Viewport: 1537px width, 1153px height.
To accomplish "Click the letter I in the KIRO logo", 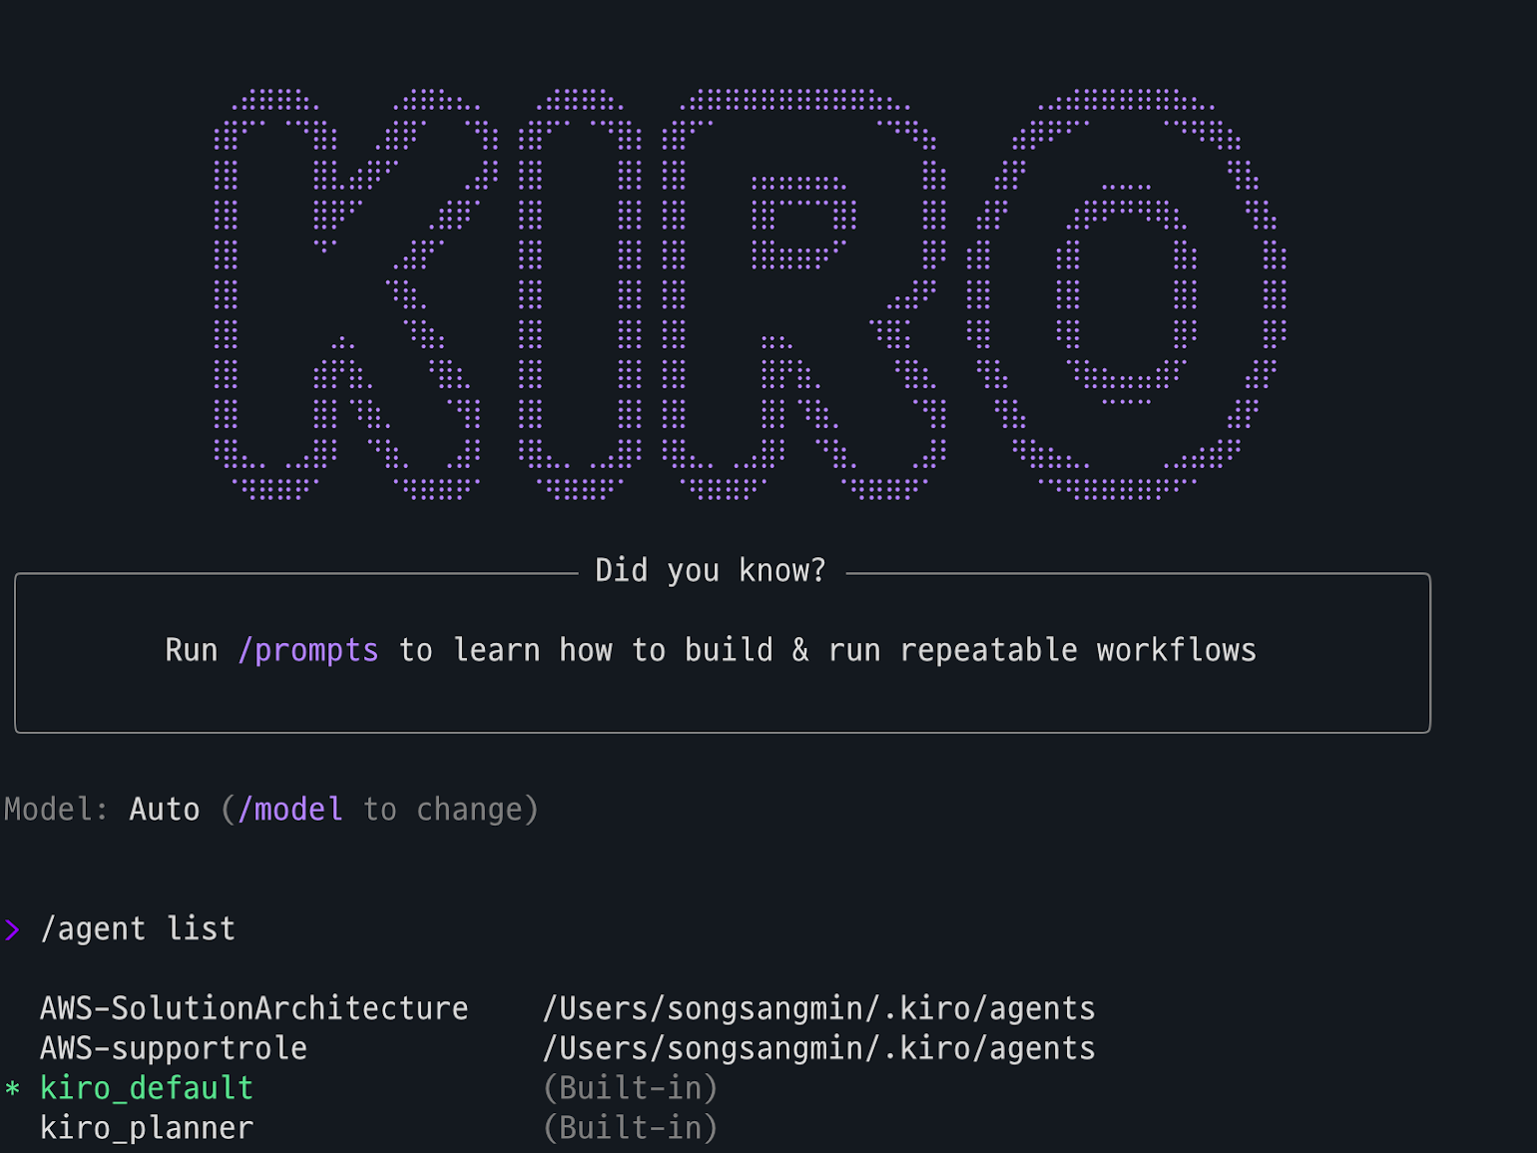I will click(579, 294).
